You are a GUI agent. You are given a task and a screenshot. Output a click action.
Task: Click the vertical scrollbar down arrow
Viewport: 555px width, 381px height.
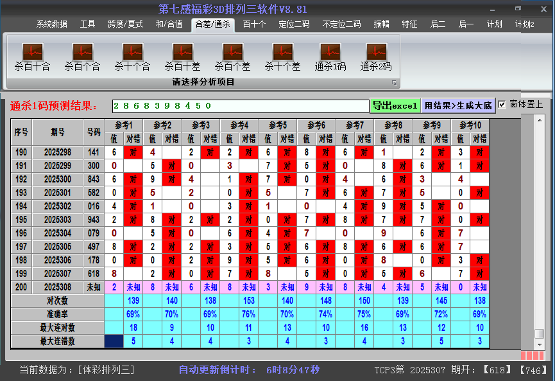tap(540, 344)
